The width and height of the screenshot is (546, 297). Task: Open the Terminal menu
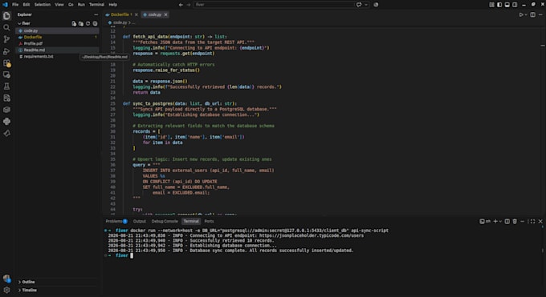tap(97, 5)
